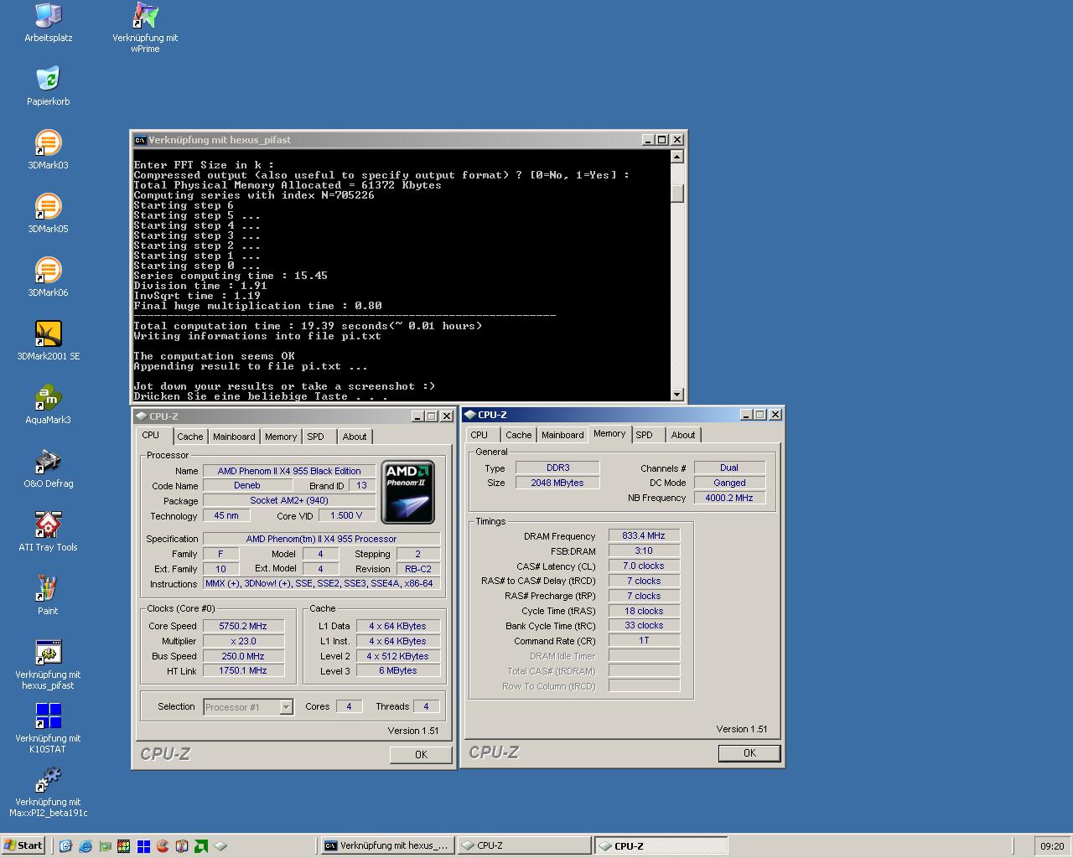The height and width of the screenshot is (858, 1073).
Task: Open Mainboard tab in left CPU-Z window
Action: pos(234,437)
